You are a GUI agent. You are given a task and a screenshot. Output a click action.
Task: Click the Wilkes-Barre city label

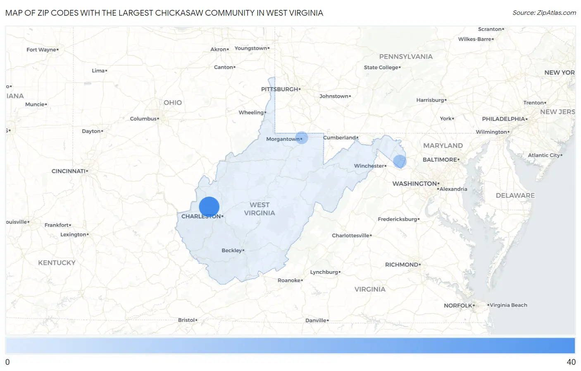(475, 39)
